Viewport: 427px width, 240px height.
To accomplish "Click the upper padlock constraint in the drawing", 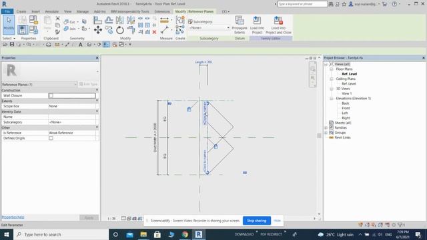I will [x=189, y=109].
